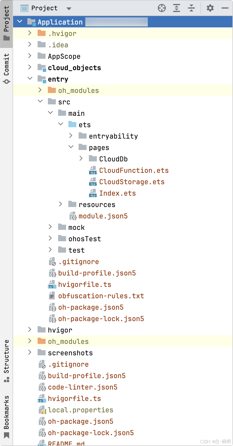This screenshot has width=233, height=446.
Task: Expand the resources folder
Action: pos(61,204)
